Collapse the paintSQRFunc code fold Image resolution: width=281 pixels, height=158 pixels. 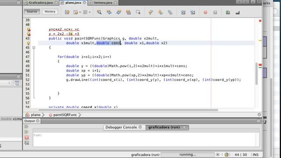point(34,48)
